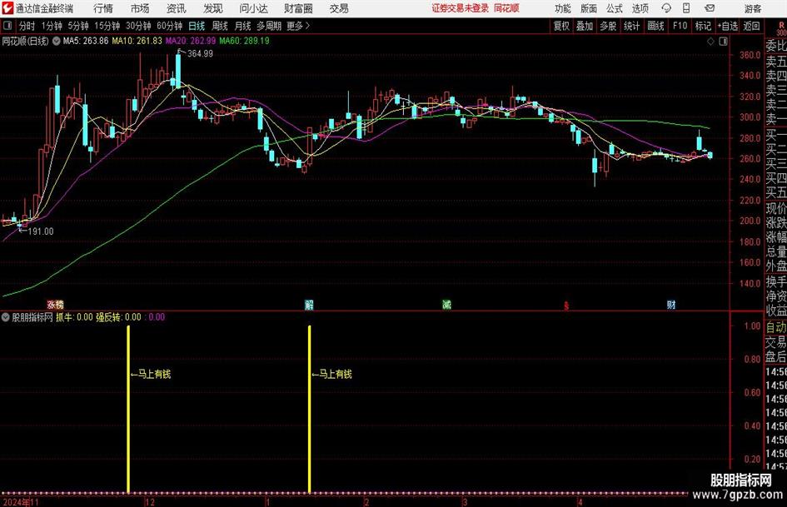This screenshot has width=787, height=507.
Task: Click the 游客 guest account label
Action: (x=753, y=8)
